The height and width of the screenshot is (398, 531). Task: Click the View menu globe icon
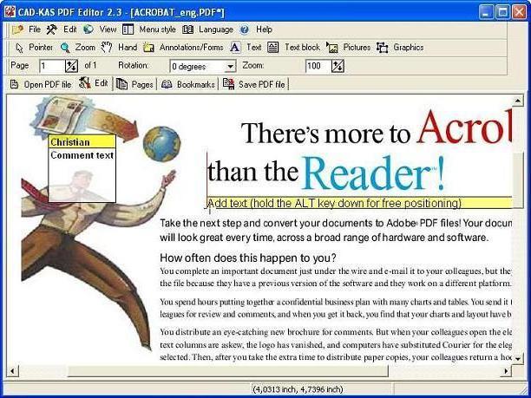tap(88, 29)
